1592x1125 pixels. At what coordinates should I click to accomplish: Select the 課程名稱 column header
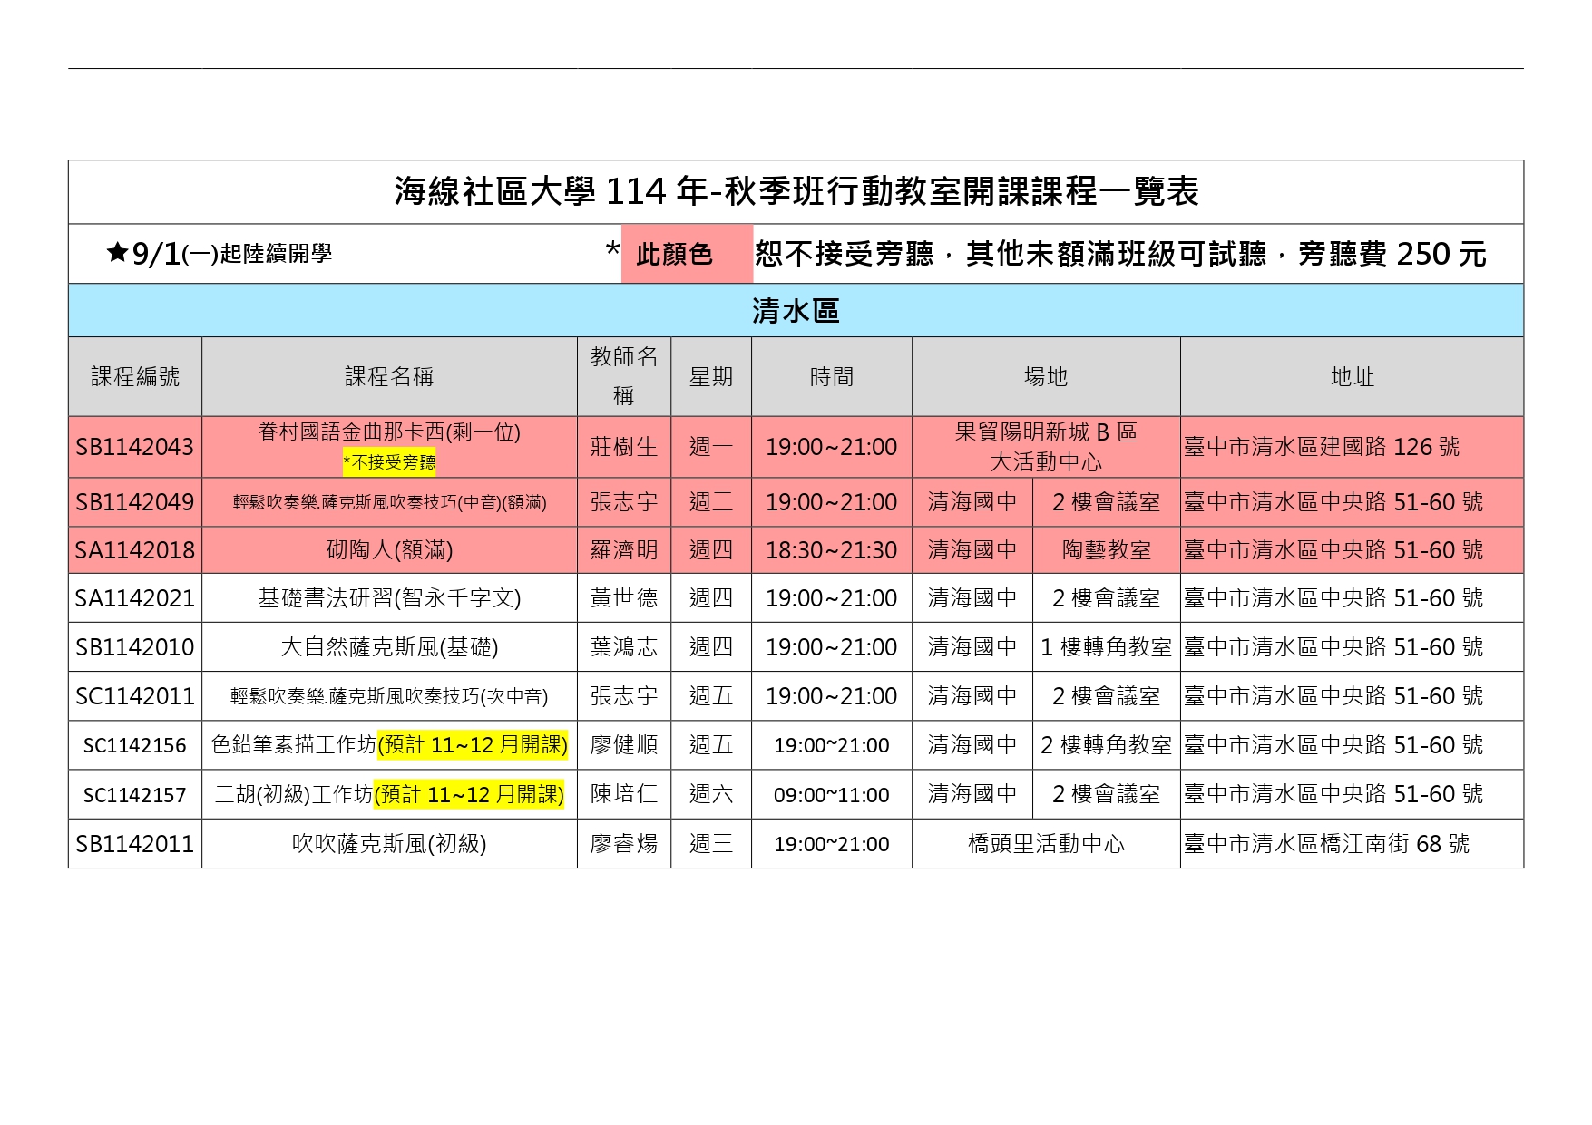(389, 377)
